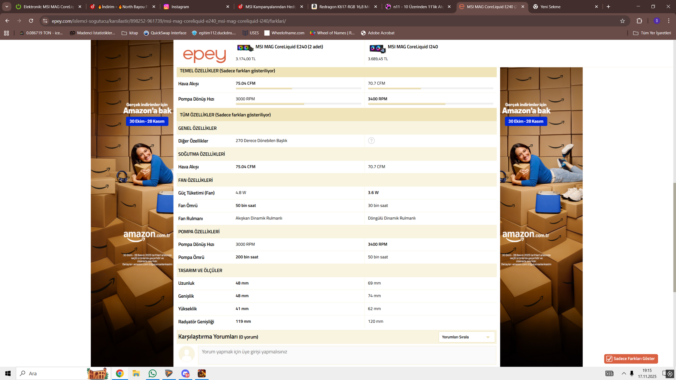This screenshot has height=380, width=676.
Task: Open the Wheelofname.com bookmark
Action: (x=284, y=33)
